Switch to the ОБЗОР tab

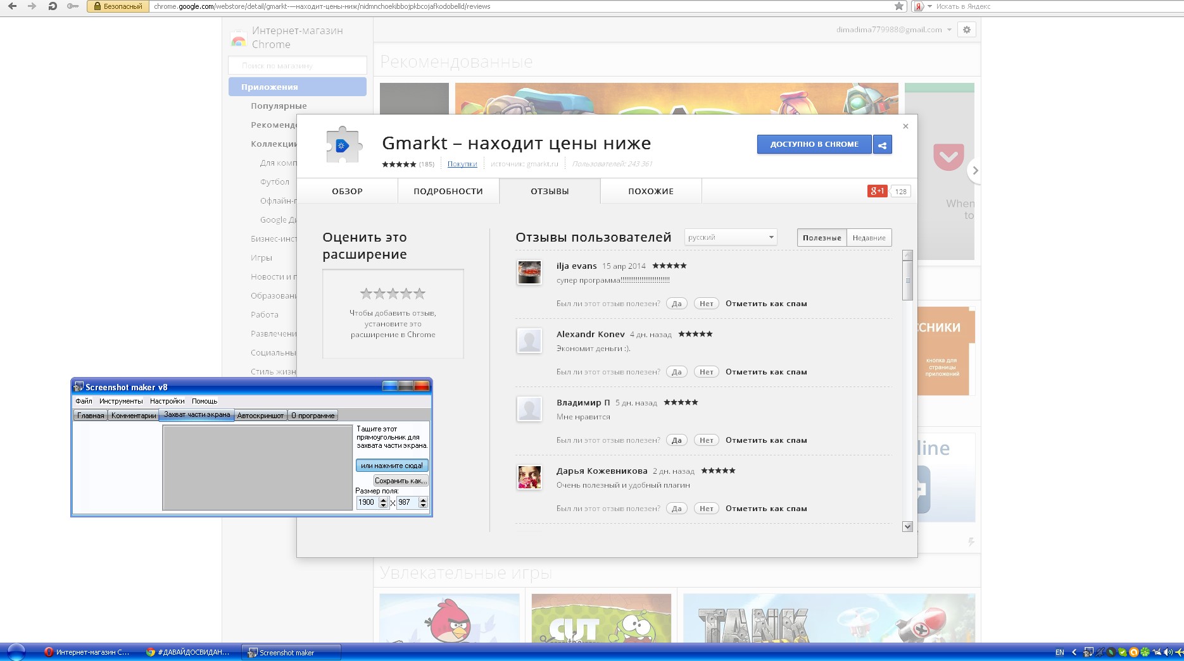[x=347, y=191]
